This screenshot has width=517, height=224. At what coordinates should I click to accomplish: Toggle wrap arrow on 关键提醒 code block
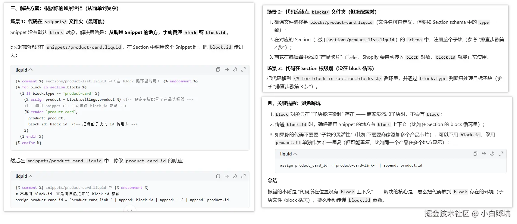point(484,154)
